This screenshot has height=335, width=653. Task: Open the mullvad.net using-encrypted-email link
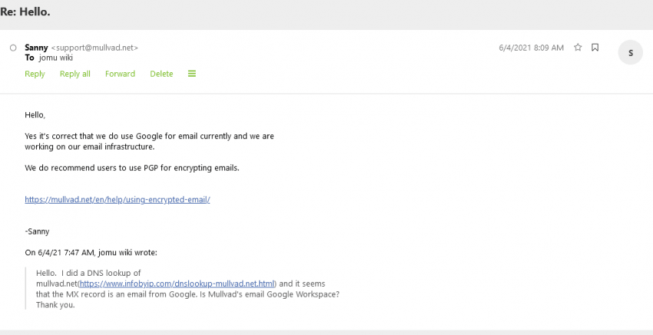coord(118,200)
